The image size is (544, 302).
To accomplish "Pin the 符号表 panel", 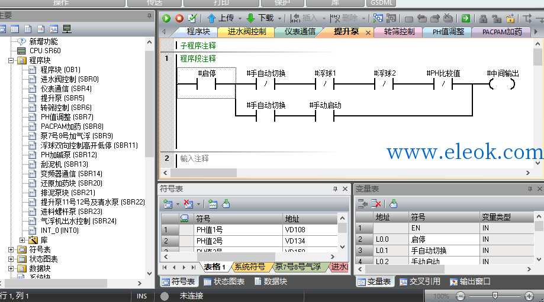I will 335,189.
